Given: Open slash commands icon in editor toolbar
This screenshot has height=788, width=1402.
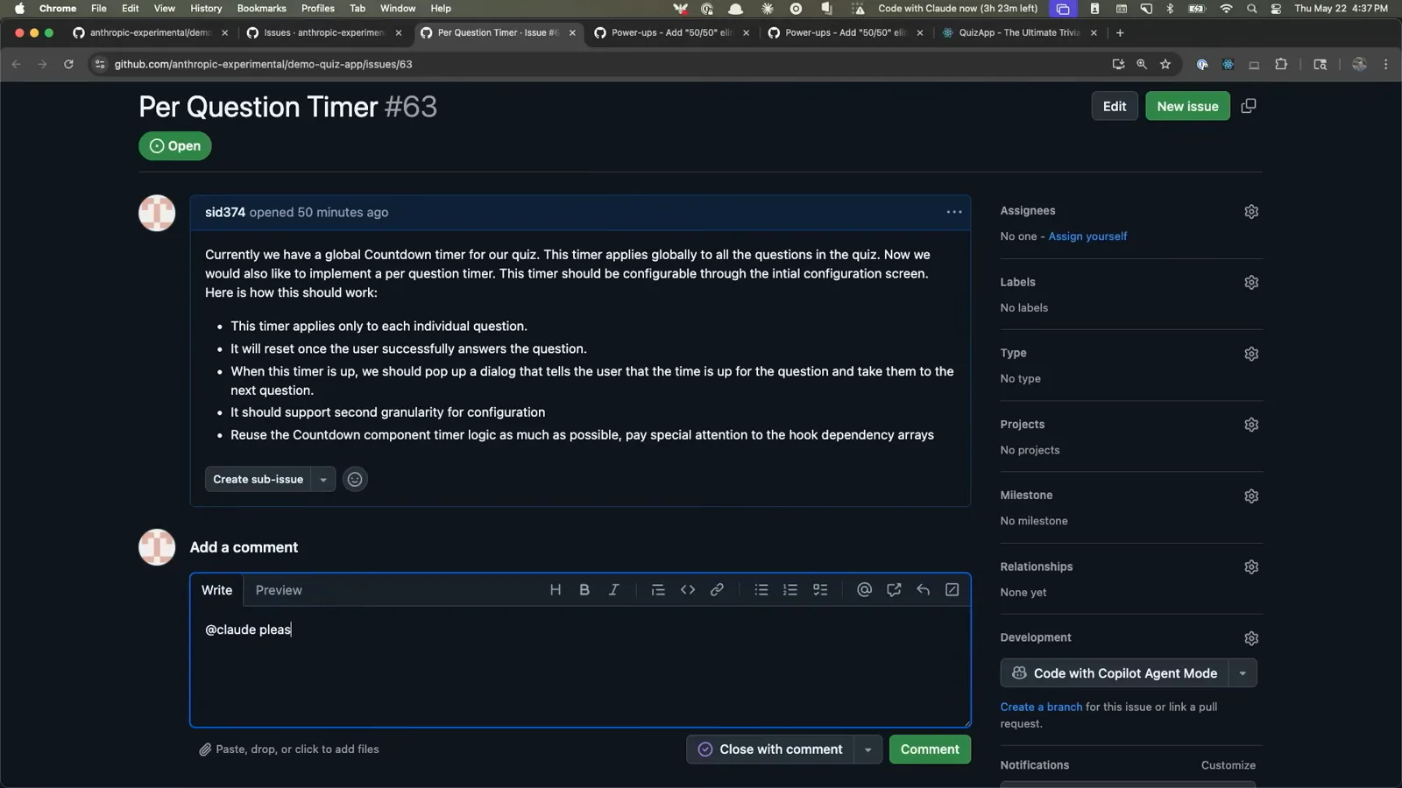Looking at the screenshot, I should coord(952,590).
